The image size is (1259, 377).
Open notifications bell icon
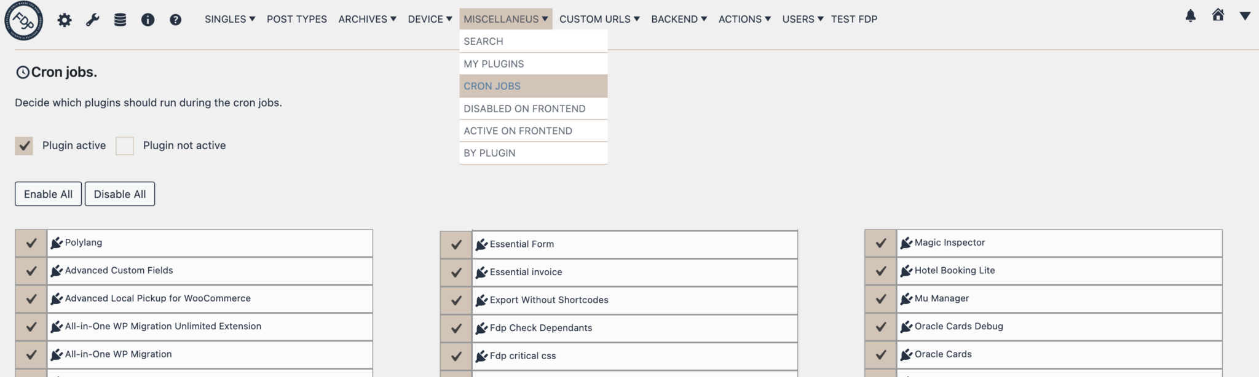click(x=1190, y=16)
